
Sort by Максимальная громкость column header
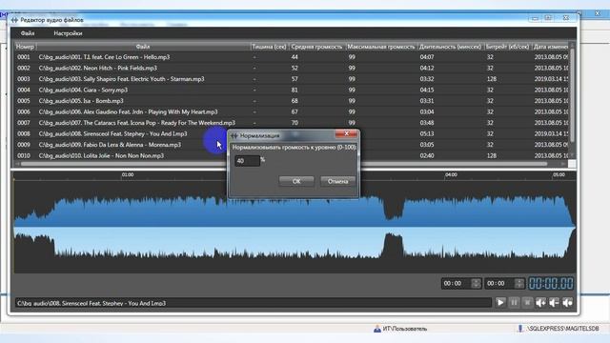pyautogui.click(x=381, y=47)
